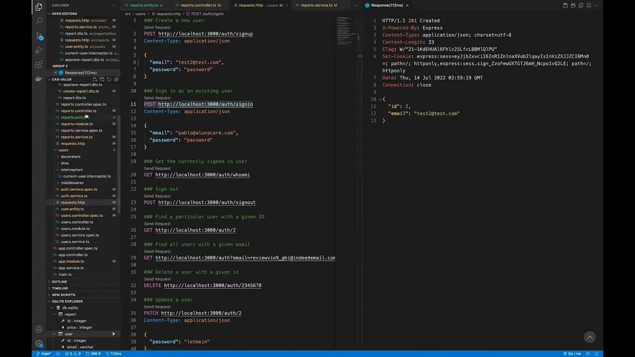This screenshot has width=635, height=357.
Task: Open the Accounts menu icon
Action: tap(39, 329)
